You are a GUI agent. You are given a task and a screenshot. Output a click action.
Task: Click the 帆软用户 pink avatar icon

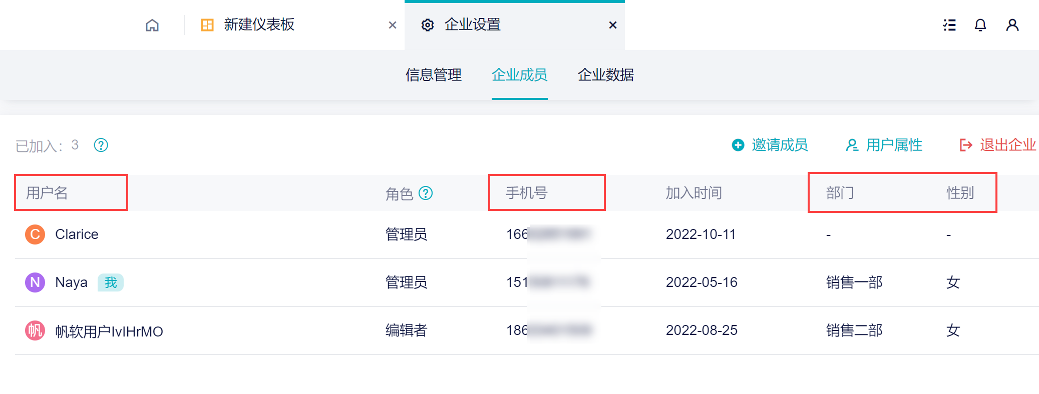[35, 330]
